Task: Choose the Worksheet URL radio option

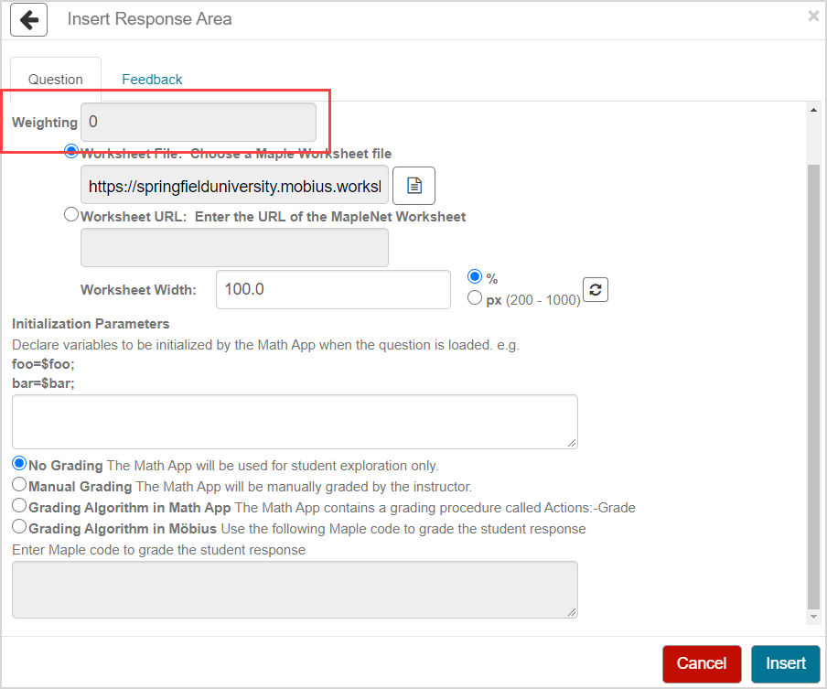Action: tap(71, 214)
